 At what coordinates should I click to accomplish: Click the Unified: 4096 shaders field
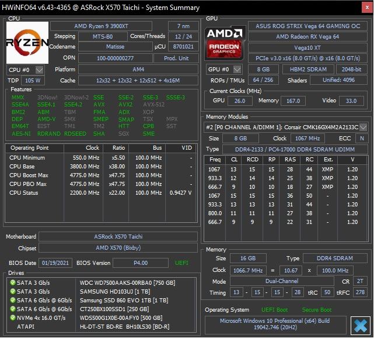pyautogui.click(x=338, y=80)
